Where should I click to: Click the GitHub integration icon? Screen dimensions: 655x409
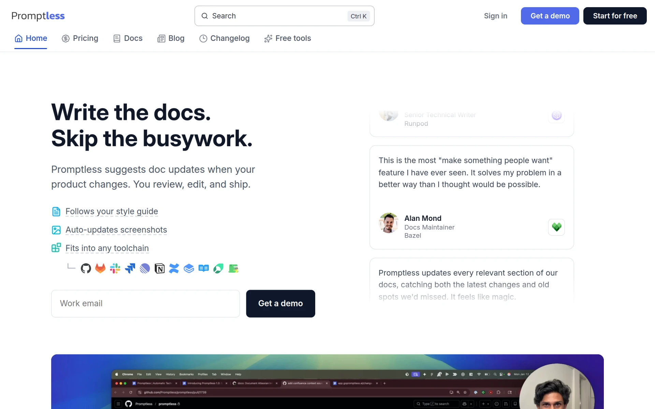[x=86, y=269]
